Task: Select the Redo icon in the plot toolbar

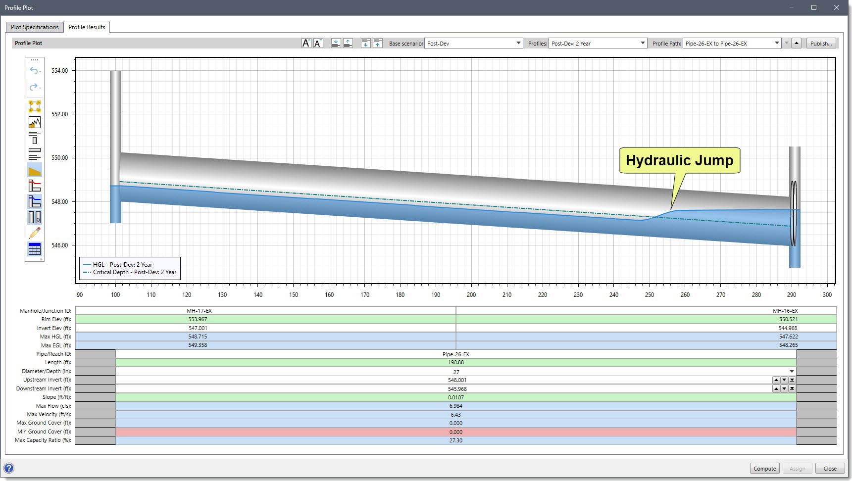Action: click(x=34, y=87)
